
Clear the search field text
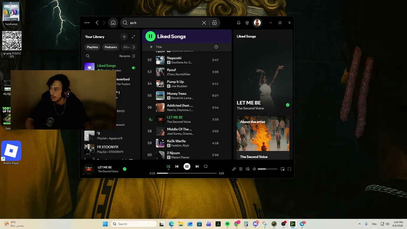(204, 23)
